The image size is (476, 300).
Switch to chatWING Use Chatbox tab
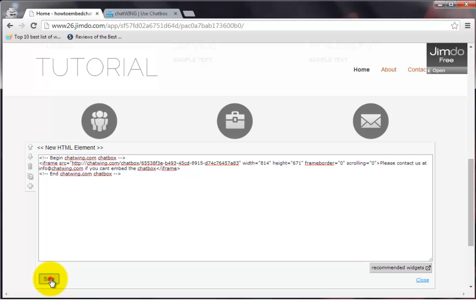141,14
